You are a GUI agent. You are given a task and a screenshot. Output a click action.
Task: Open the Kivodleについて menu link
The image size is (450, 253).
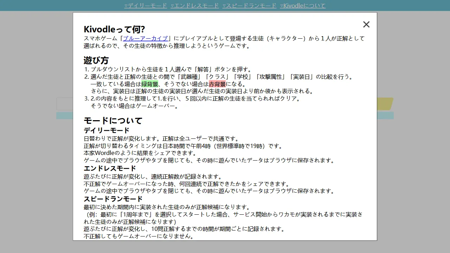[303, 6]
